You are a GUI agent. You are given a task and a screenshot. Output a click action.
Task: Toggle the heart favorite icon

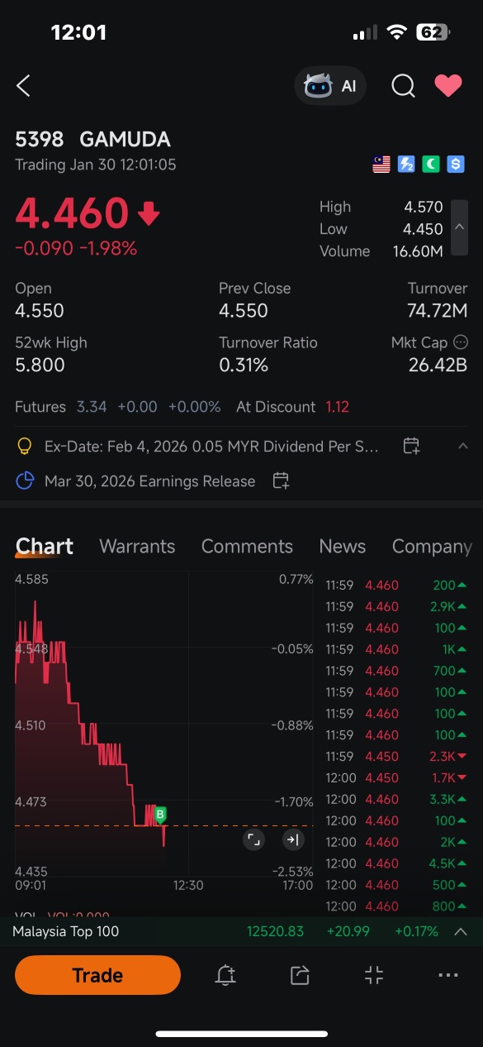(448, 85)
